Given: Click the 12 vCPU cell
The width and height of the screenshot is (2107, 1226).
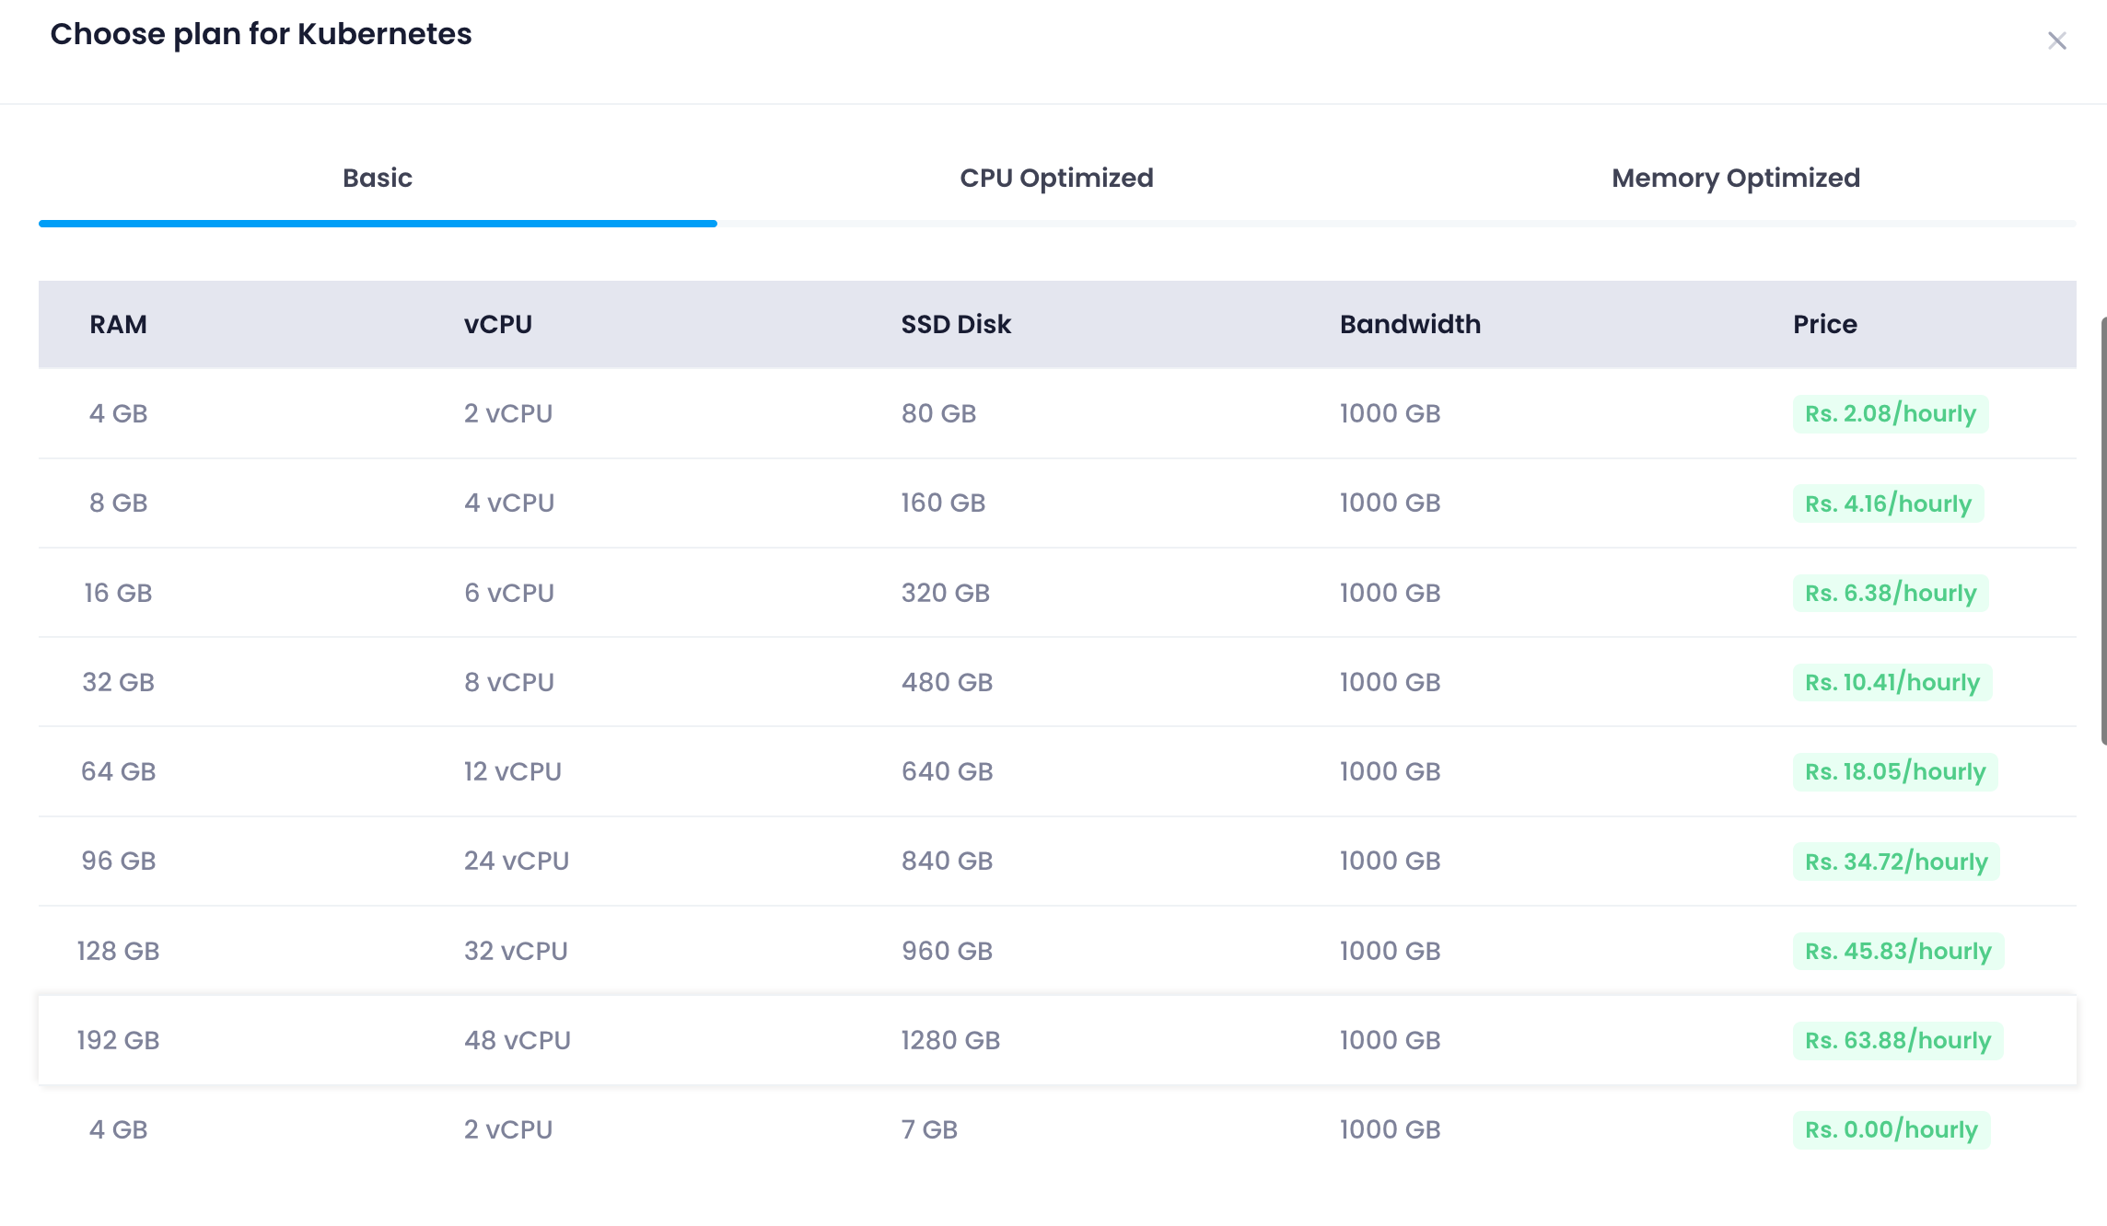Looking at the screenshot, I should [x=513, y=771].
